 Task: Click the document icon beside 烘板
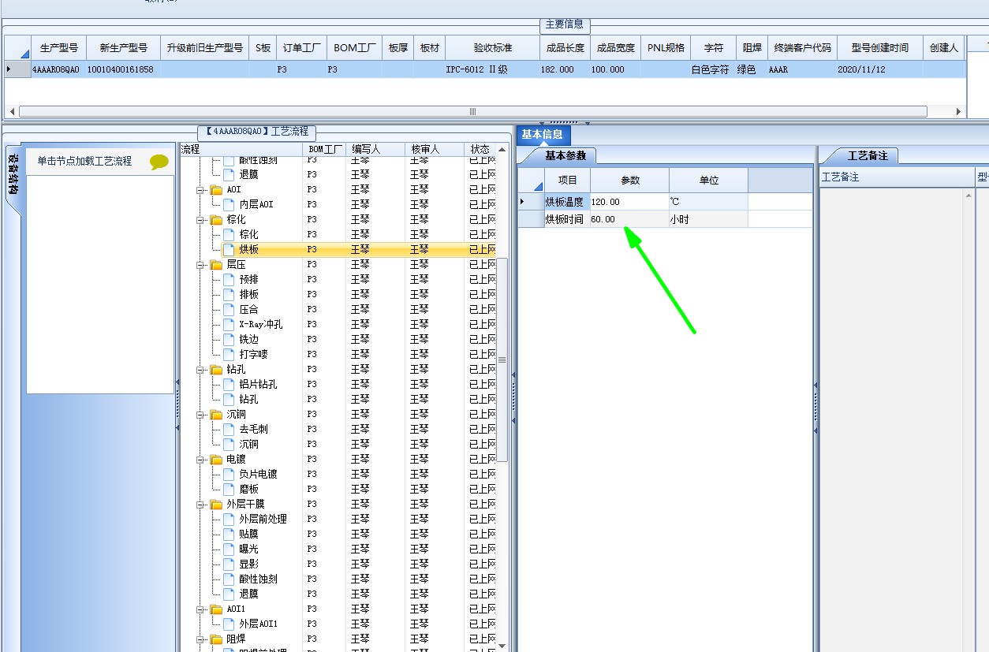tap(229, 249)
